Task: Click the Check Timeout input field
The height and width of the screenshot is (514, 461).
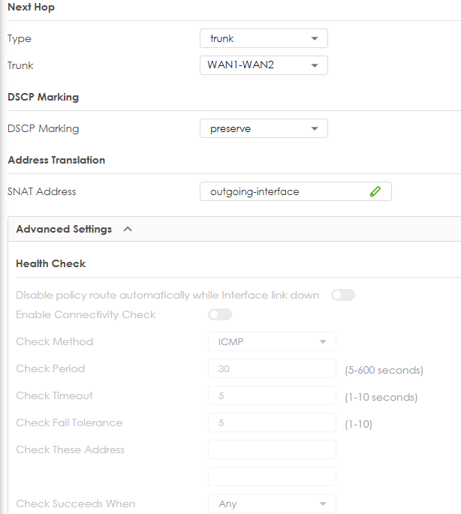Action: click(272, 395)
